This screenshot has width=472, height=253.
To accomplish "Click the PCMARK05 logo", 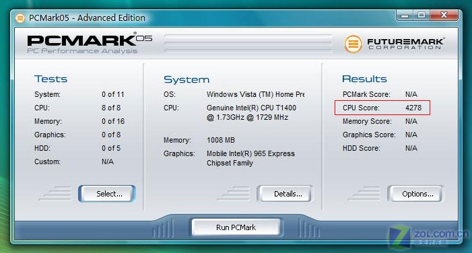I will click(90, 40).
